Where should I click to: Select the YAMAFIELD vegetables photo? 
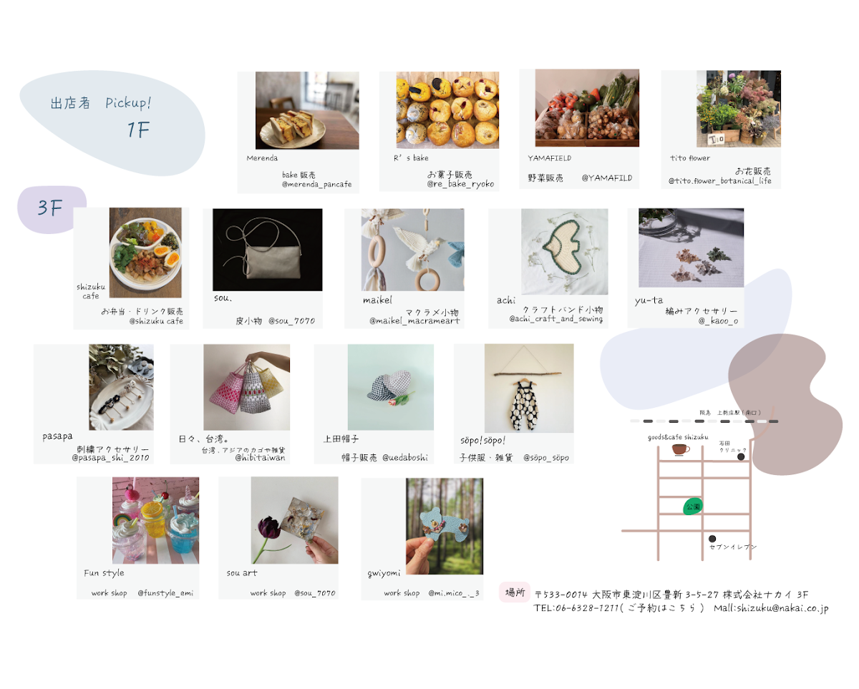click(x=587, y=108)
